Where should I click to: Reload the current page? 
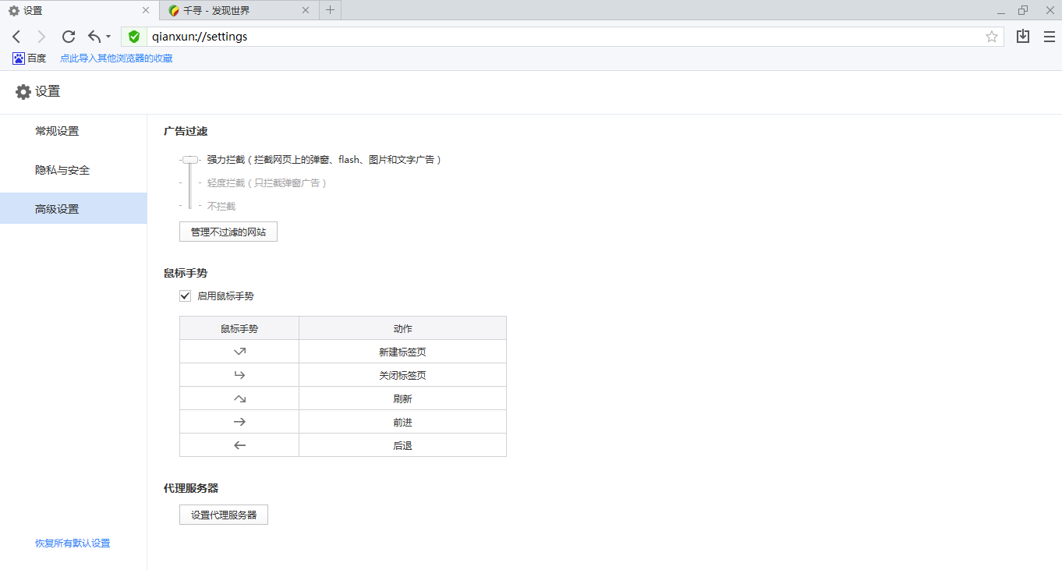[x=69, y=37]
